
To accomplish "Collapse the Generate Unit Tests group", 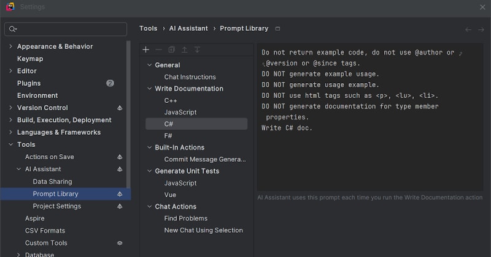I will coord(149,171).
